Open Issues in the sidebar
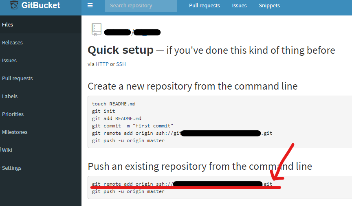The image size is (352, 206). click(41, 60)
